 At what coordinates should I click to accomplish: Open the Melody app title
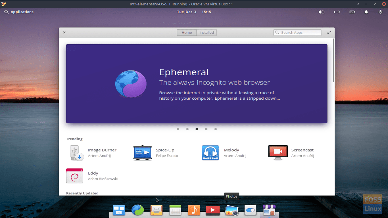231,150
